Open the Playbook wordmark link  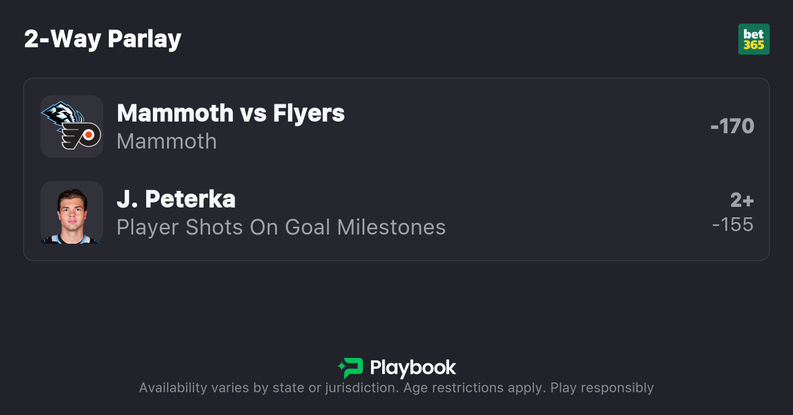[413, 368]
